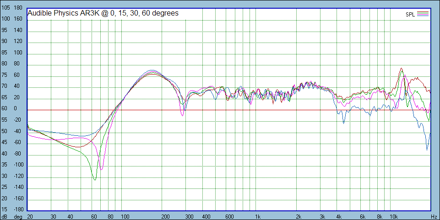This screenshot has height=220, width=440.
Task: Click the '200' frequency axis label
Action: [166, 217]
